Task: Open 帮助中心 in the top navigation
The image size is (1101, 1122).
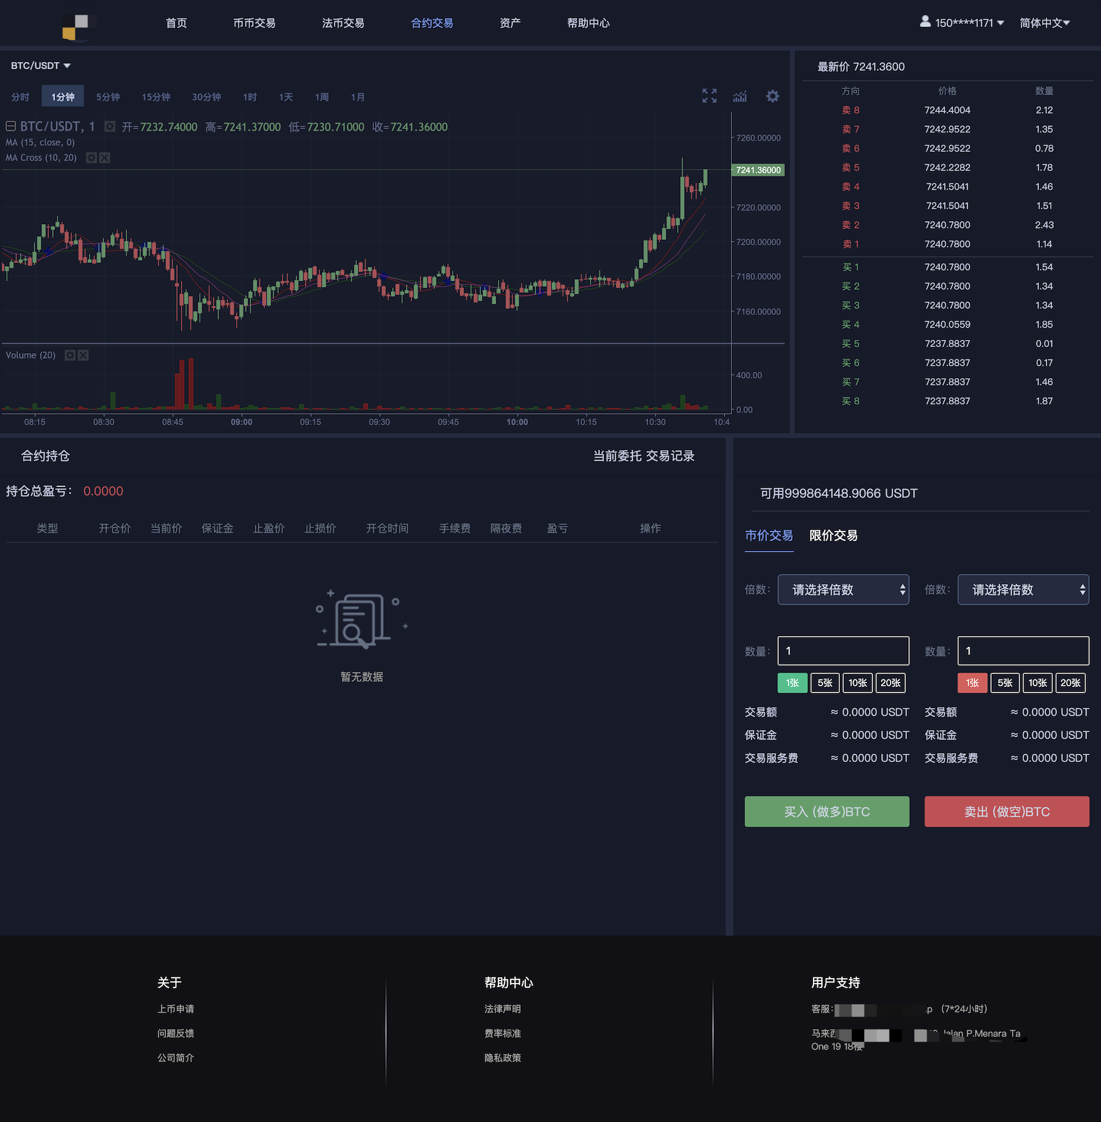Action: (588, 23)
